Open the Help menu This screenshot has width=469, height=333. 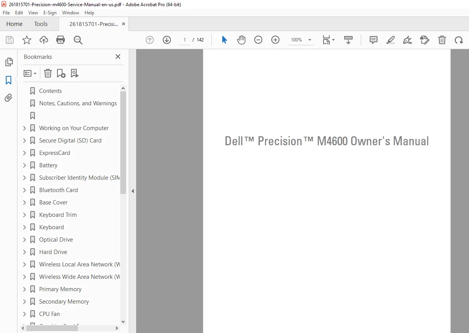pos(89,13)
